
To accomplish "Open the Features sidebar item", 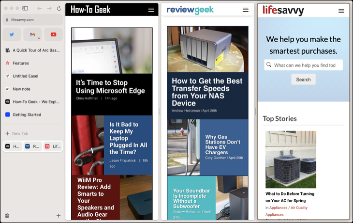I will [x=33, y=63].
